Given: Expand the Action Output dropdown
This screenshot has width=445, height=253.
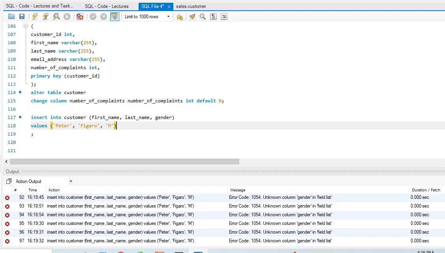Looking at the screenshot, I should [x=71, y=181].
